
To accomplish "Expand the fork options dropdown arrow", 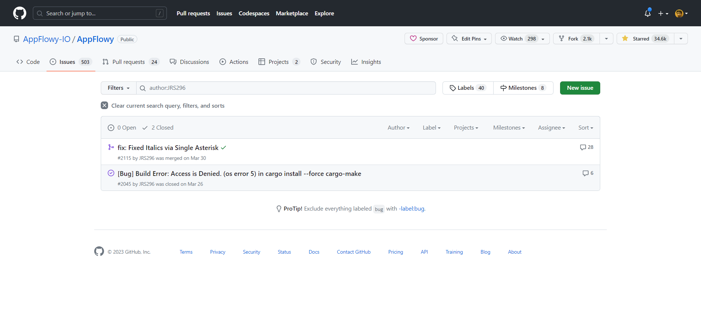I will 606,39.
